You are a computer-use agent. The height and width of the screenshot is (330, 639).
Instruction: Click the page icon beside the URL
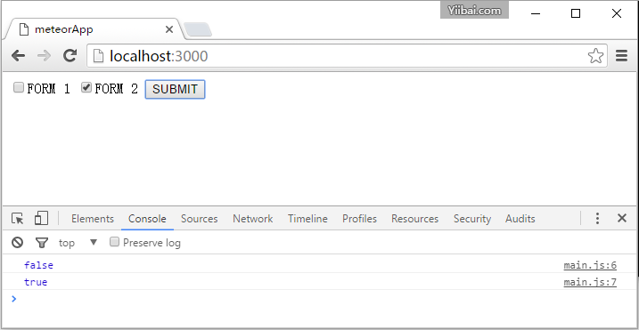pyautogui.click(x=98, y=56)
